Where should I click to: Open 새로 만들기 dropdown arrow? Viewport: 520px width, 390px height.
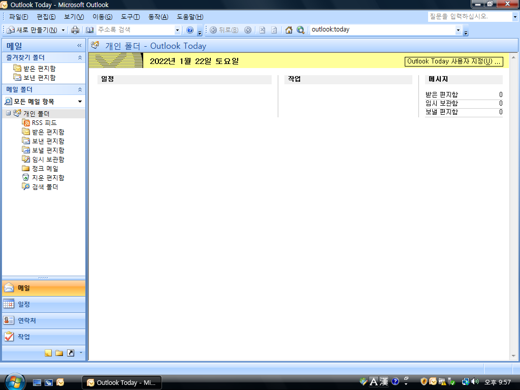click(63, 30)
